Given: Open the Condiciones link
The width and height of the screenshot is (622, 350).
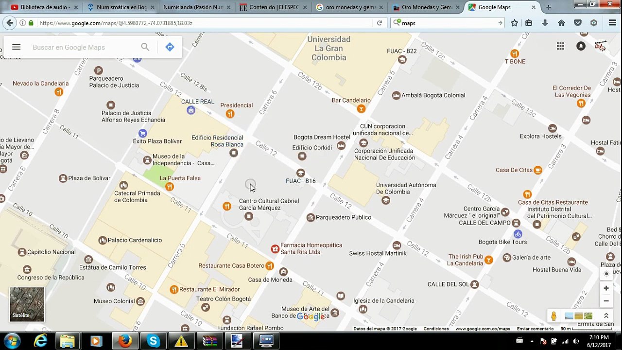Looking at the screenshot, I should [x=436, y=329].
